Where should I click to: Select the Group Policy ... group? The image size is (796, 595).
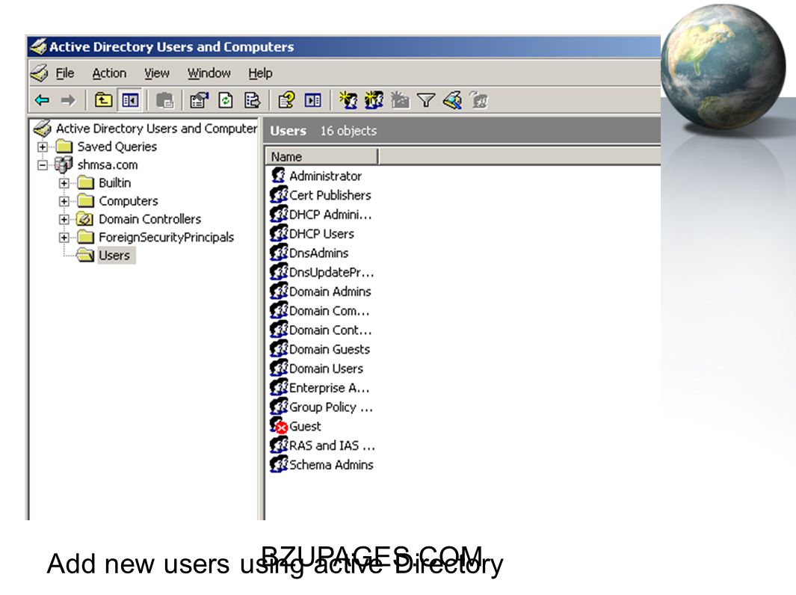(331, 407)
